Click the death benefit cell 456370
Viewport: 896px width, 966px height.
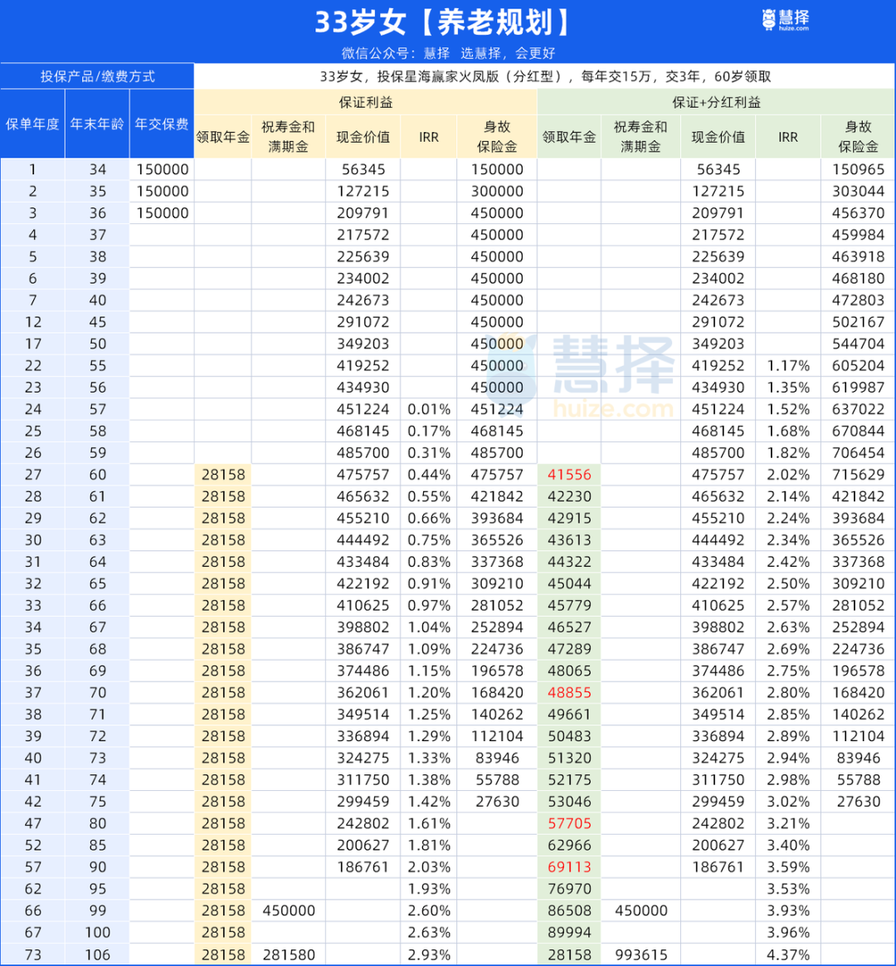tap(858, 213)
